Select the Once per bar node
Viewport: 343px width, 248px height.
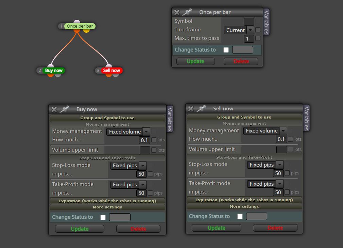click(80, 26)
